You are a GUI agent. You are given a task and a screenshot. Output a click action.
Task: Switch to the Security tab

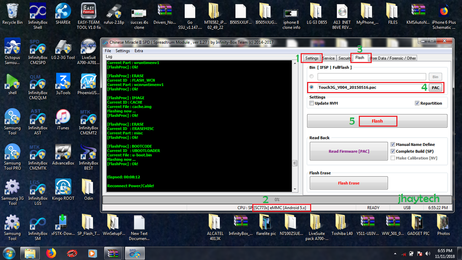[344, 58]
